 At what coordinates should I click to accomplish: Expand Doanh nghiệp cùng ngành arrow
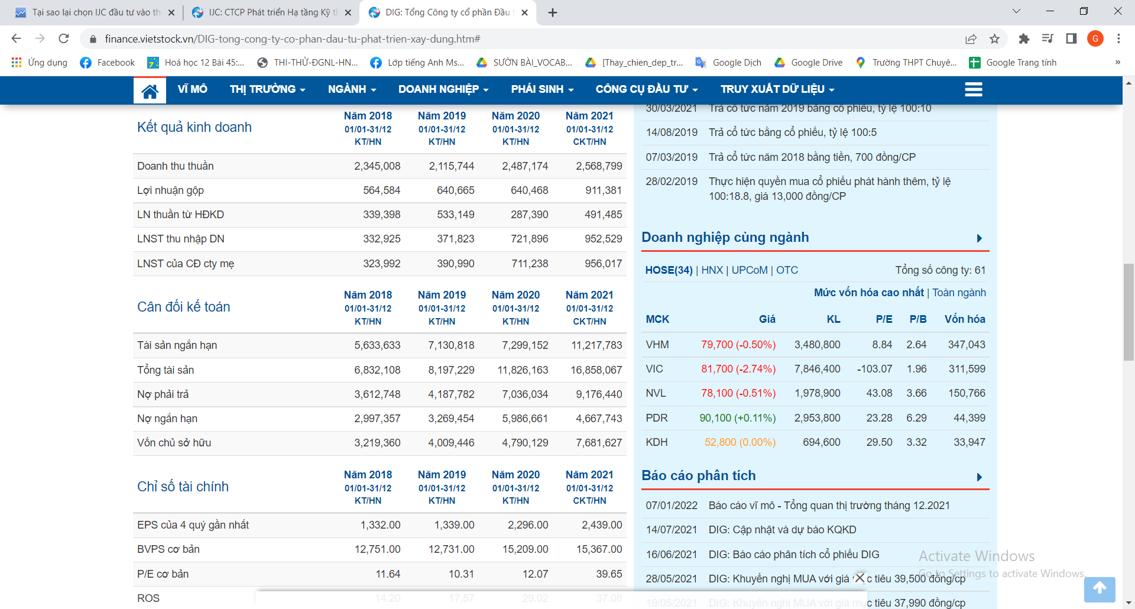[980, 238]
